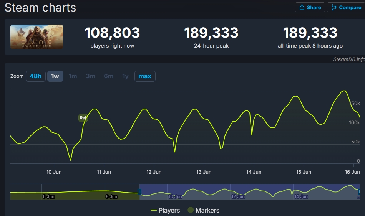Click the sort icon in Compare button
365x216 pixels.
(334, 7)
